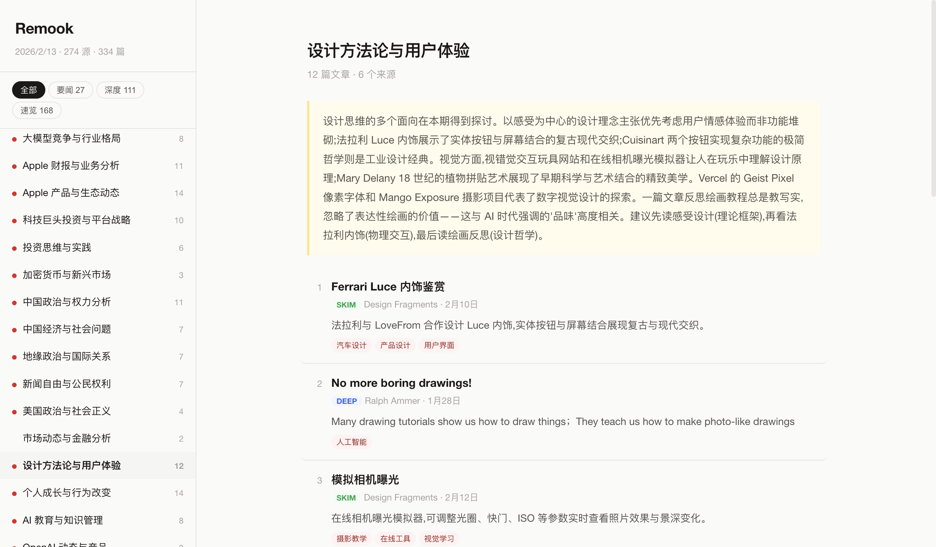Select the 全部 filter pill
Viewport: 936px width, 547px height.
[x=29, y=90]
